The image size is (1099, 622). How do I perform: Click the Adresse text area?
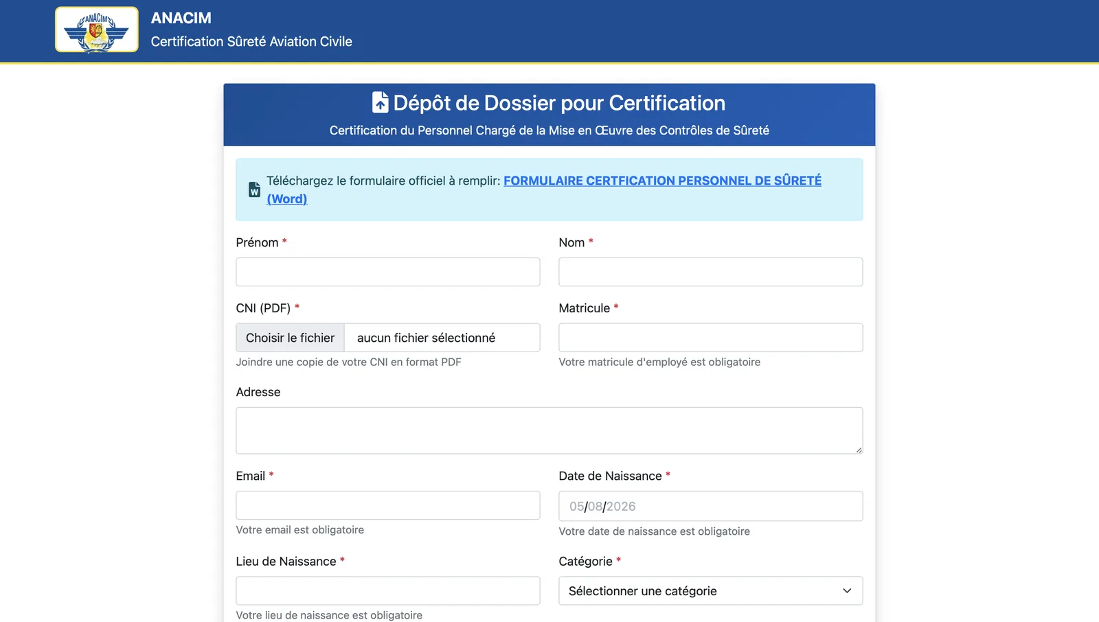[549, 430]
